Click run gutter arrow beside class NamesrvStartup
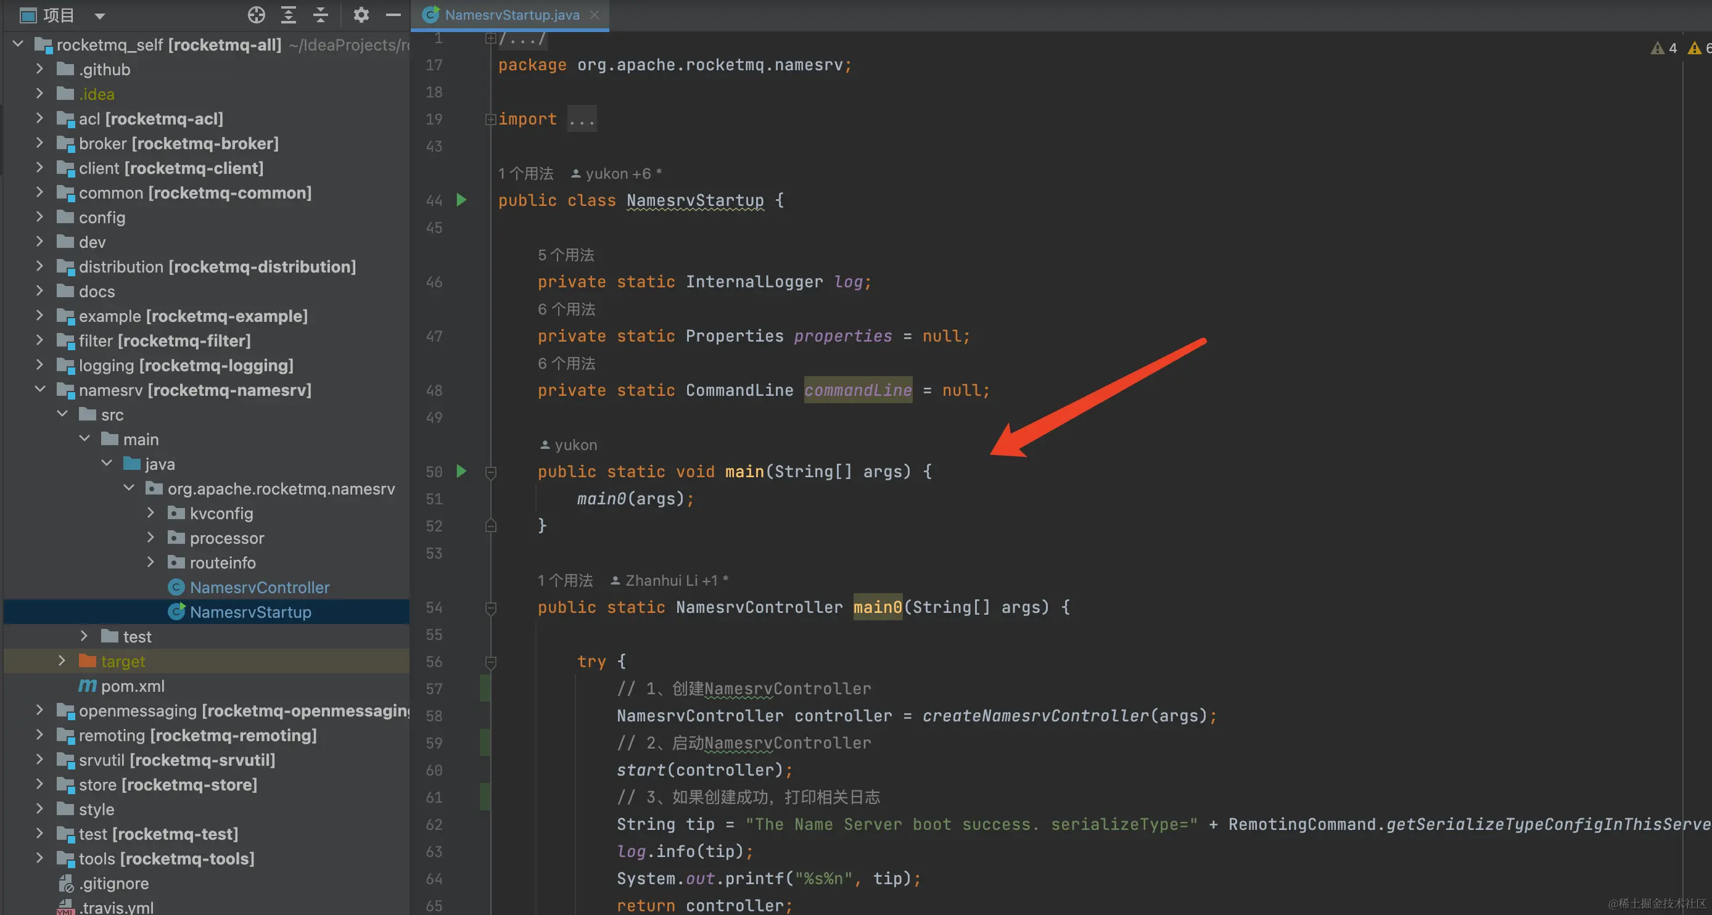This screenshot has height=915, width=1712. click(x=461, y=200)
